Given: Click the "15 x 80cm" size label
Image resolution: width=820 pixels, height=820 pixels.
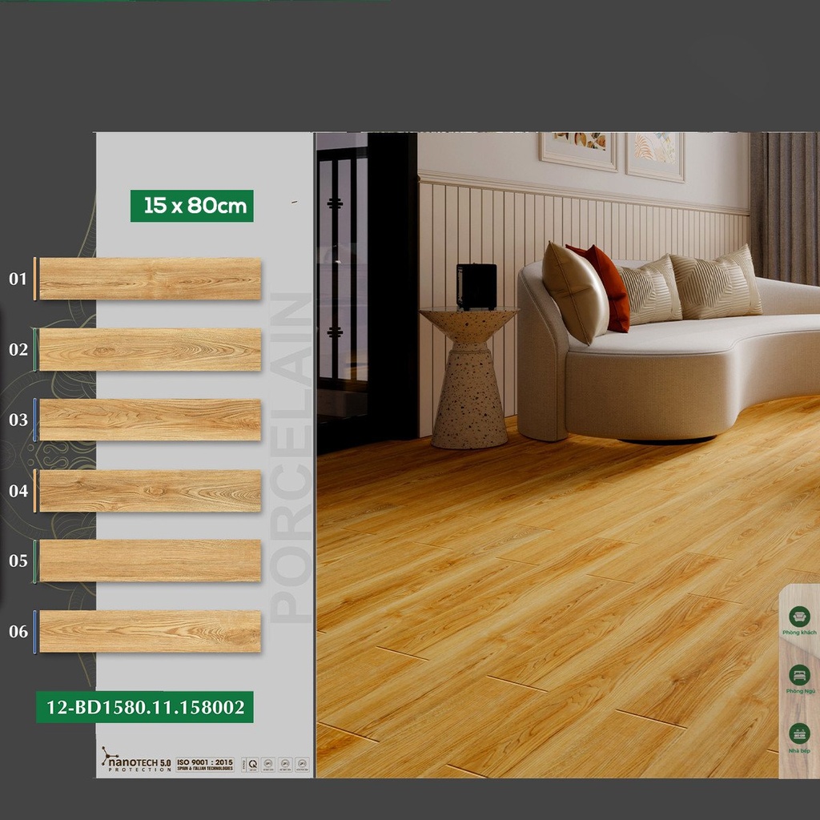Looking at the screenshot, I should click(x=192, y=206).
